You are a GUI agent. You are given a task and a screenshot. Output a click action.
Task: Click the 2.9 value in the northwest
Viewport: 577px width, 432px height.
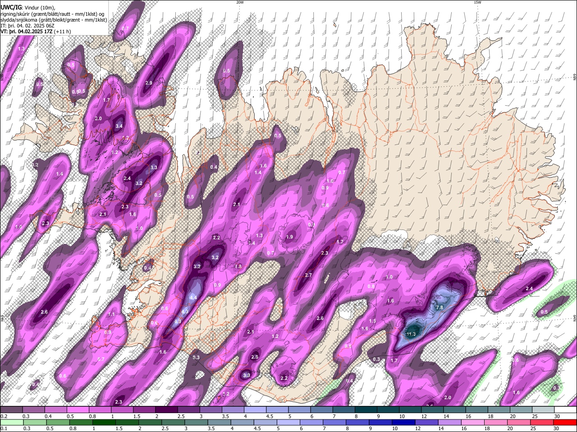coord(149,83)
